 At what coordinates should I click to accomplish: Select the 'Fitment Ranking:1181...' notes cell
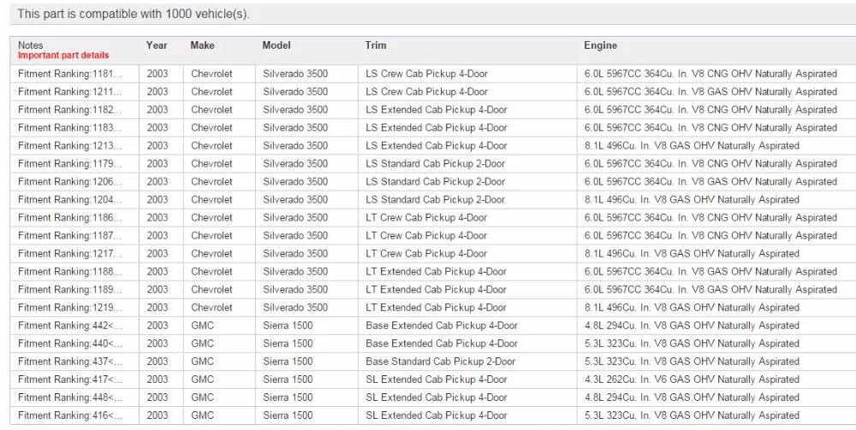[74, 74]
